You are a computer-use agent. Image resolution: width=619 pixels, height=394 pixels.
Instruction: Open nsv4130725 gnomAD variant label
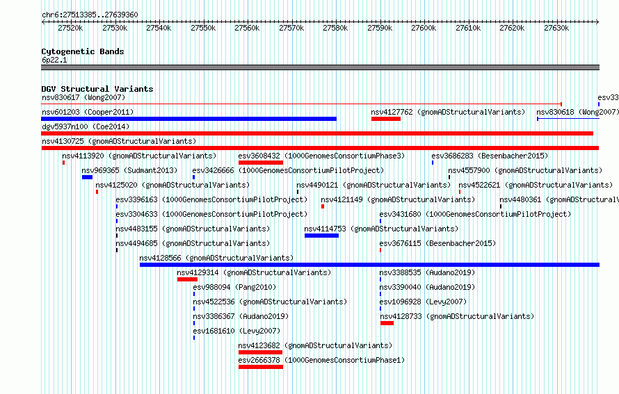(x=119, y=141)
